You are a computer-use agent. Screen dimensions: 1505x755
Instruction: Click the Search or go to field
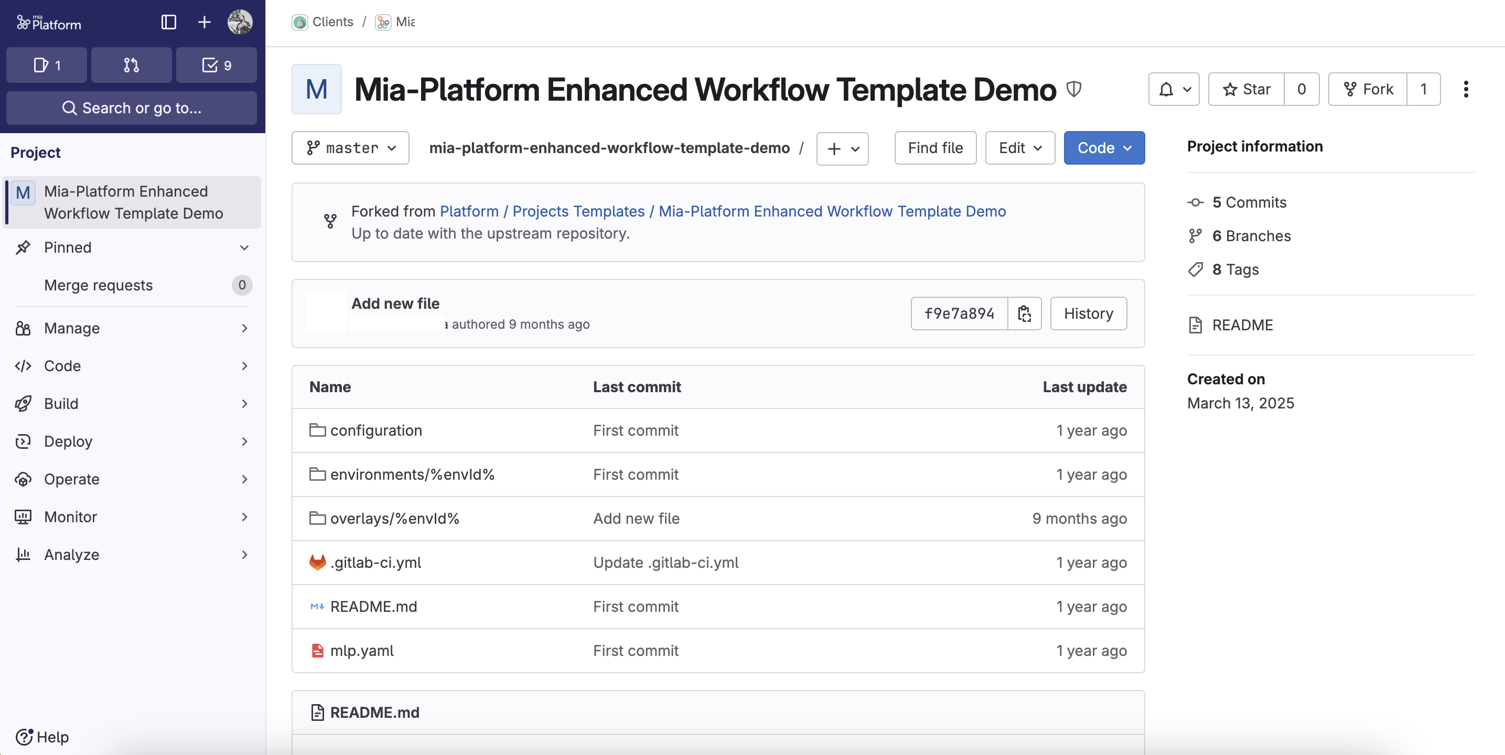coord(132,108)
